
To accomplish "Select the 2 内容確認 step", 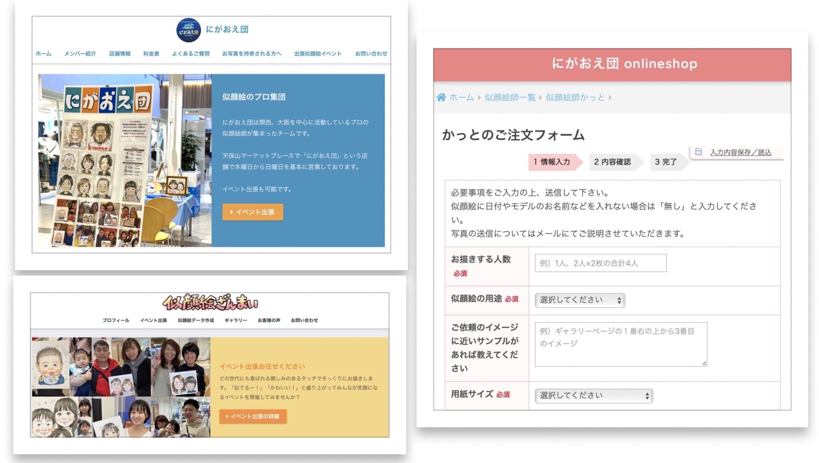I will coord(613,162).
